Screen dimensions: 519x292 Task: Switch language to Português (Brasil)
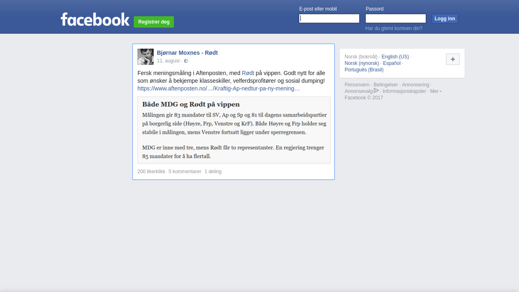click(x=364, y=70)
